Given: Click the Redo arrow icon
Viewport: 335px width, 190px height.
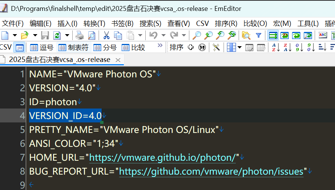Looking at the screenshot, I should tap(174, 35).
